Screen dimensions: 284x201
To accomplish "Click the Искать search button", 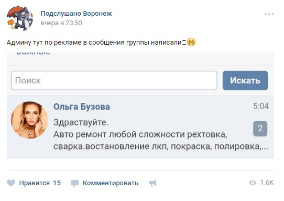I will (x=245, y=80).
